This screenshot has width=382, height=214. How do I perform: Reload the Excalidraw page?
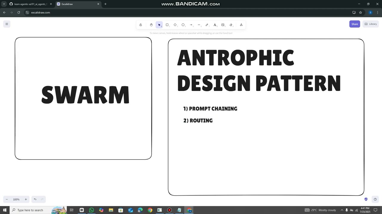click(19, 12)
